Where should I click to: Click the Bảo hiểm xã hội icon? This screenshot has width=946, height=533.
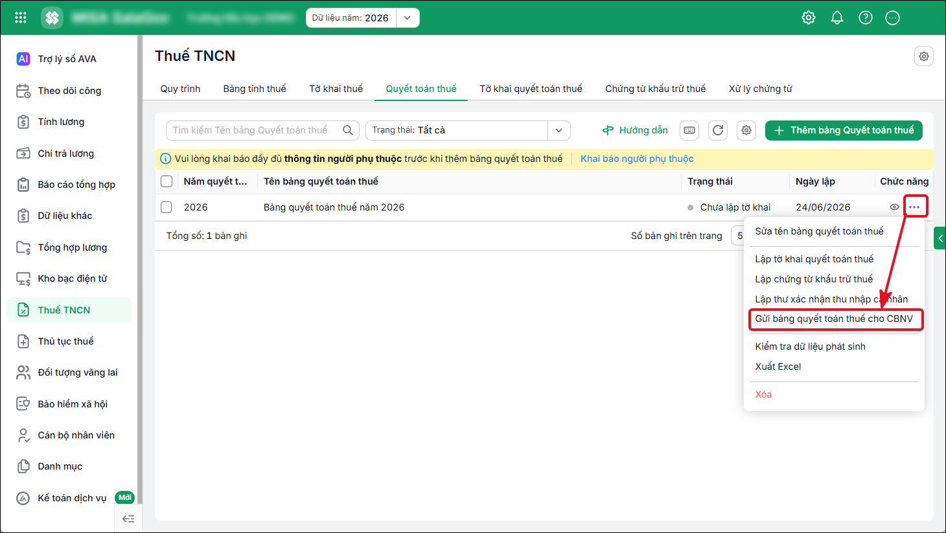(x=23, y=404)
